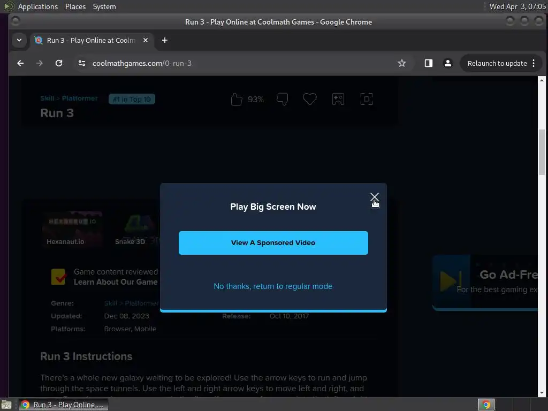548x411 pixels.
Task: Open the Chrome profile menu
Action: (448, 63)
